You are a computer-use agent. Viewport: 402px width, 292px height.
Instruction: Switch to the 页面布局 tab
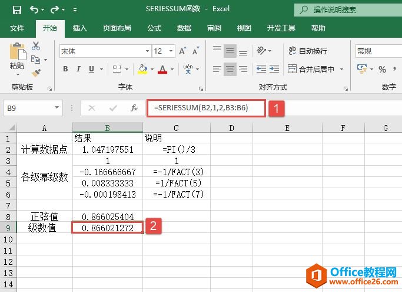coord(117,28)
